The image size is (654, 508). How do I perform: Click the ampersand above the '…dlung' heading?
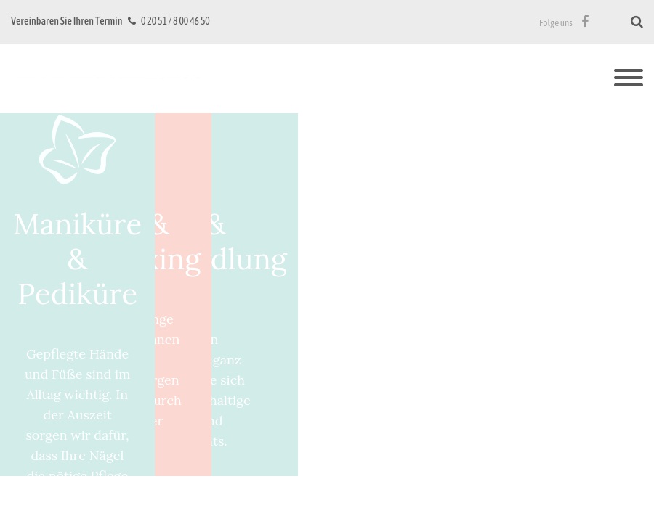click(x=217, y=225)
